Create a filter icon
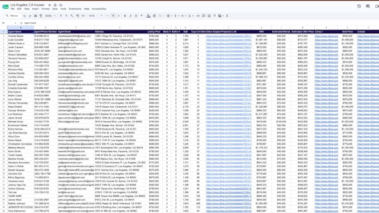379x213 pixels. pos(215,16)
